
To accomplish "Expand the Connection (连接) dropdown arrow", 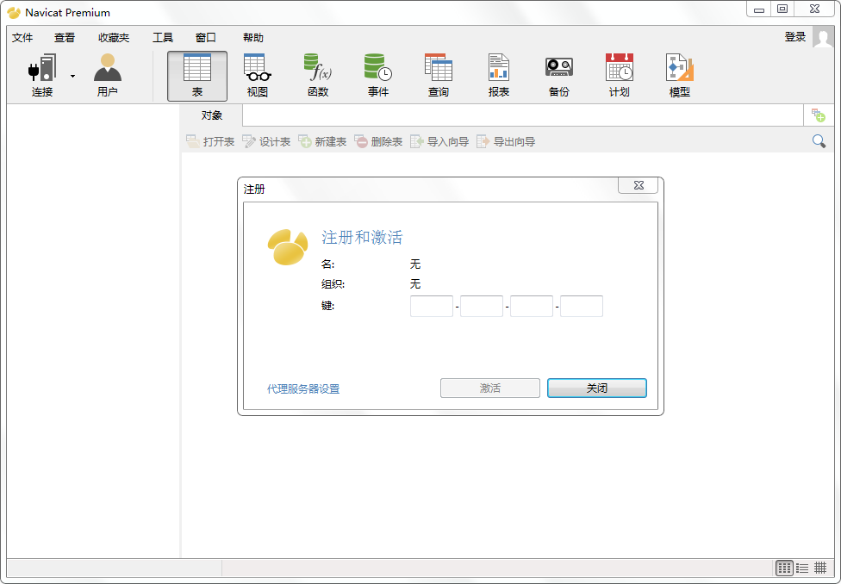I will pos(72,76).
